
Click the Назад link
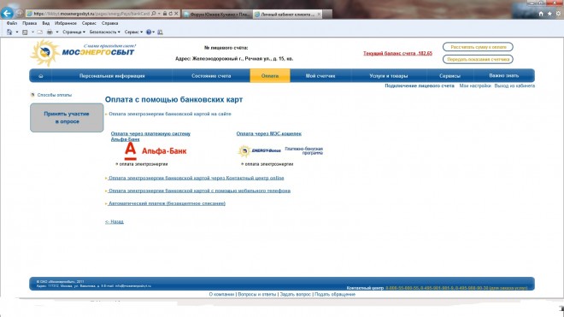tap(114, 221)
